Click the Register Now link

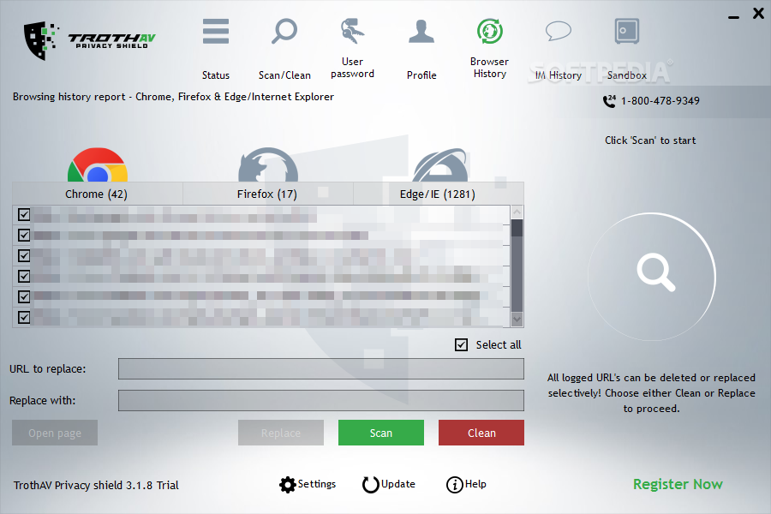pyautogui.click(x=678, y=485)
